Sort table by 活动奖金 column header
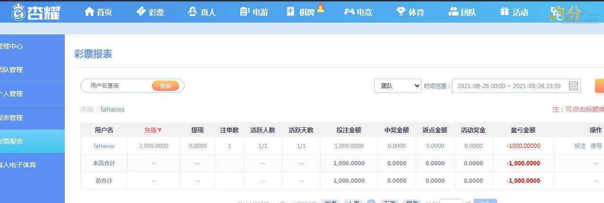 (473, 130)
